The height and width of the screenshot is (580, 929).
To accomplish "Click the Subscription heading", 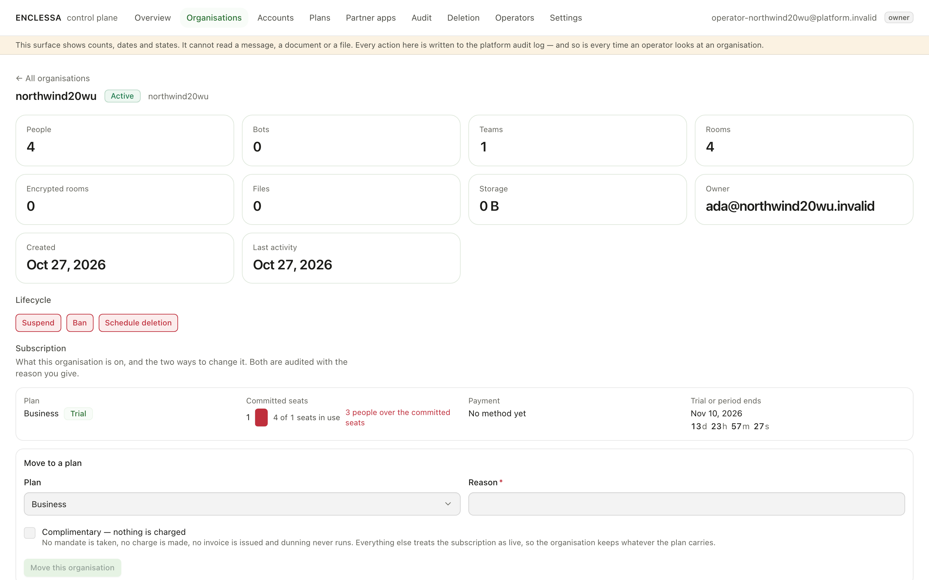I will 41,348.
